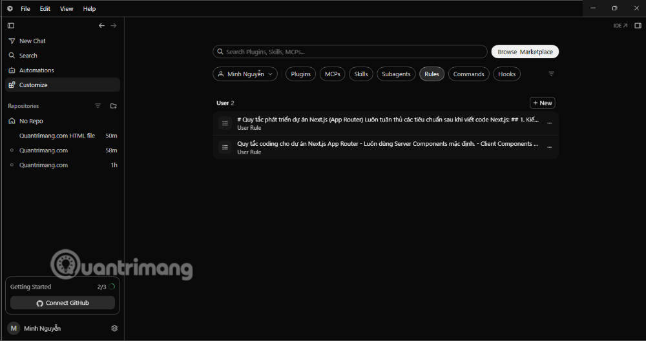Image resolution: width=646 pixels, height=341 pixels.
Task: Click the home icon next to No Repo
Action: click(12, 121)
